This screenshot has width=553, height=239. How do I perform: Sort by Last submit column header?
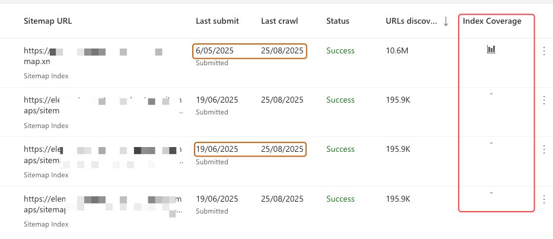coord(217,21)
